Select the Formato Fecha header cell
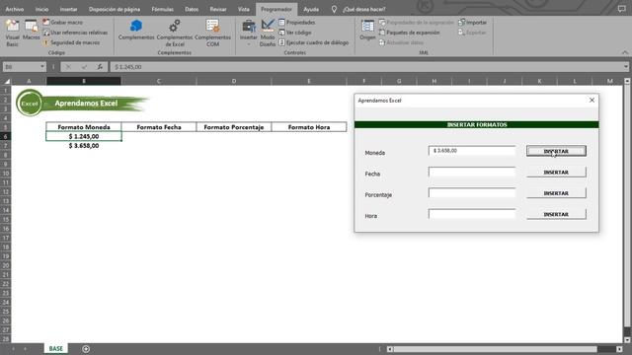Viewport: 632px width, 355px height. pyautogui.click(x=159, y=127)
